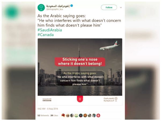This screenshot has width=162, height=121.
Task: Click the second liker avatar in row
Action: 68,115
